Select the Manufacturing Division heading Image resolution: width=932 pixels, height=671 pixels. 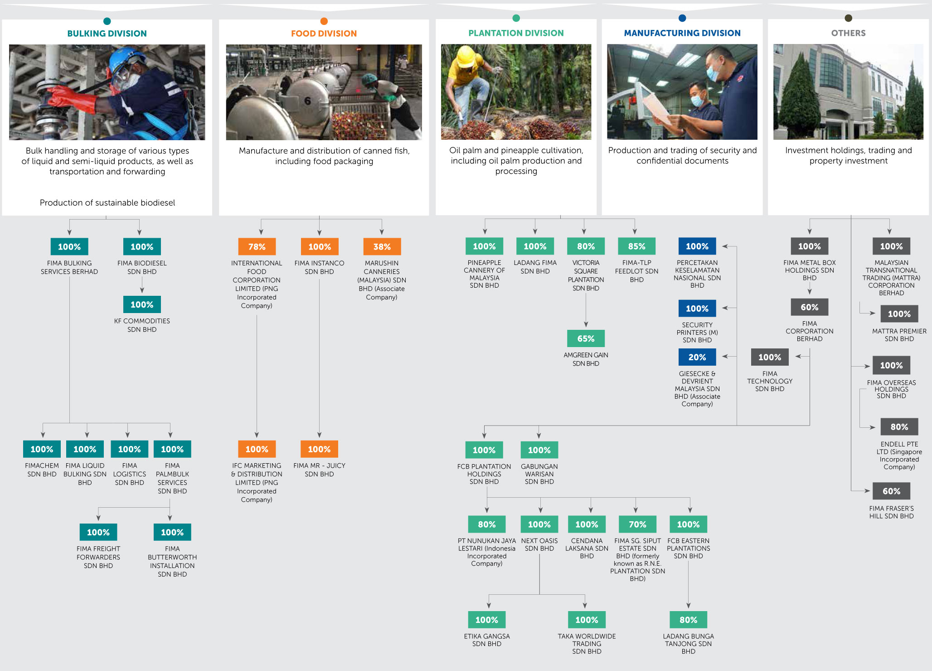pos(682,33)
